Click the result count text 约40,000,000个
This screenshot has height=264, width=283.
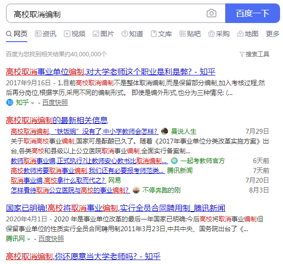(x=86, y=54)
